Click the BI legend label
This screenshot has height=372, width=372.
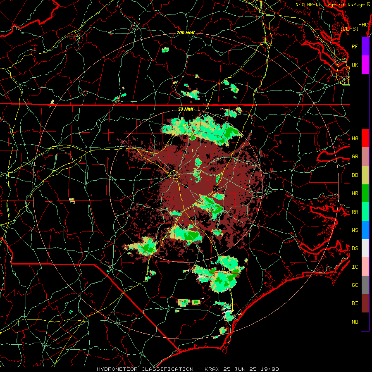(355, 303)
